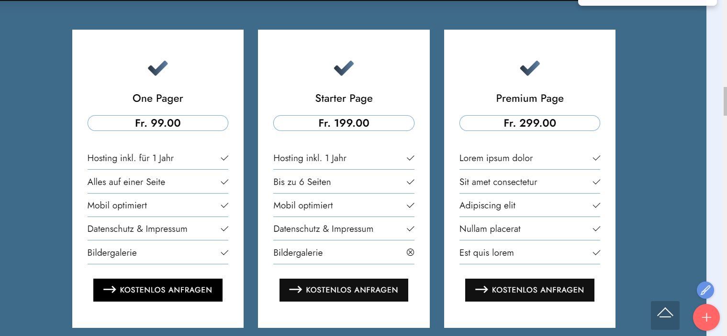Click the Datenschutz & Impressum row in Starter Page
The height and width of the screenshot is (336, 727).
(x=323, y=229)
